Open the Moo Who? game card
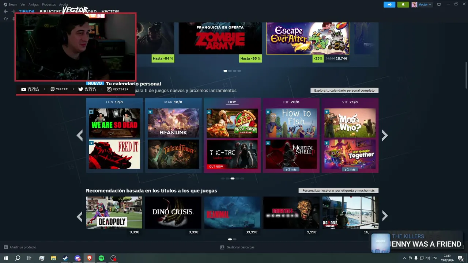Image resolution: width=468 pixels, height=263 pixels. click(350, 123)
